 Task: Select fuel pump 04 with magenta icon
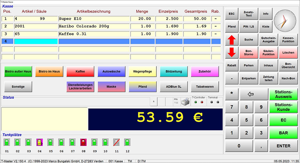click(x=40, y=142)
